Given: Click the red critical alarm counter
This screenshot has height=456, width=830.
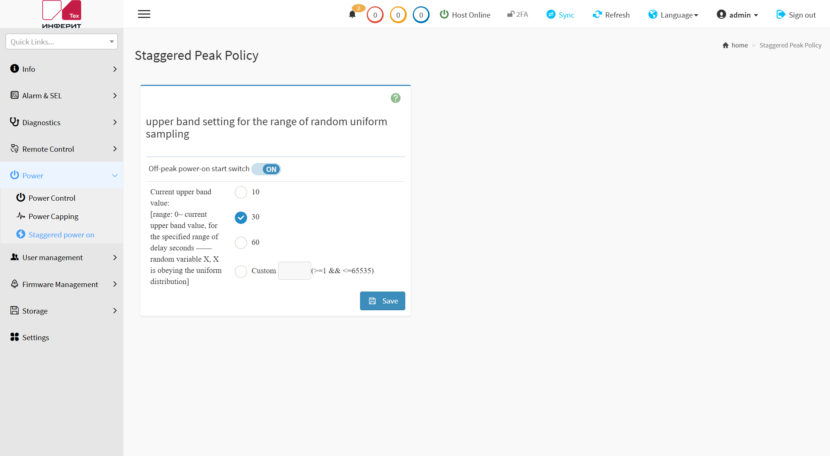Looking at the screenshot, I should point(375,15).
